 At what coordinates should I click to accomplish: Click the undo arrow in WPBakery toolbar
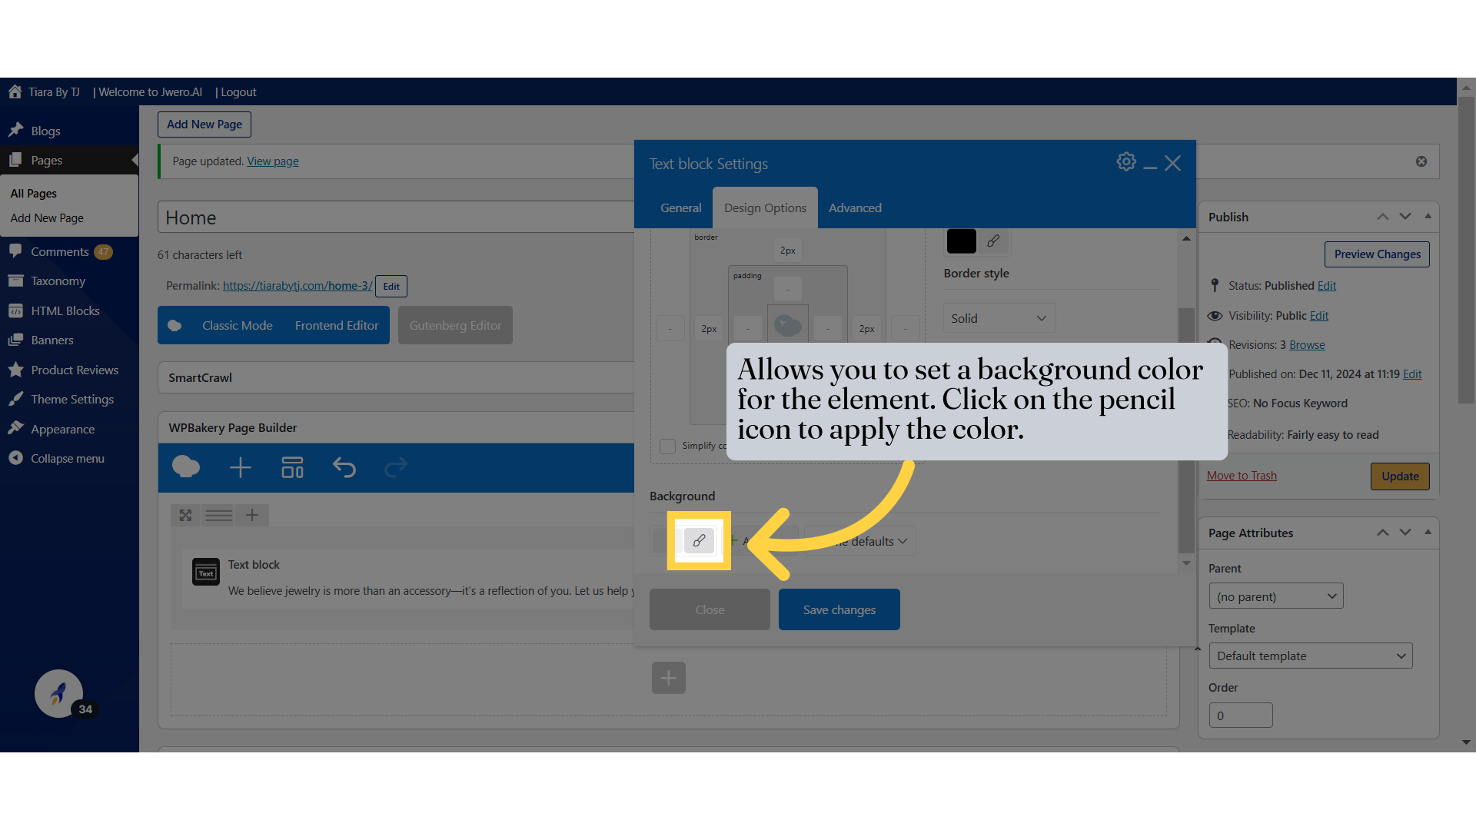(344, 467)
